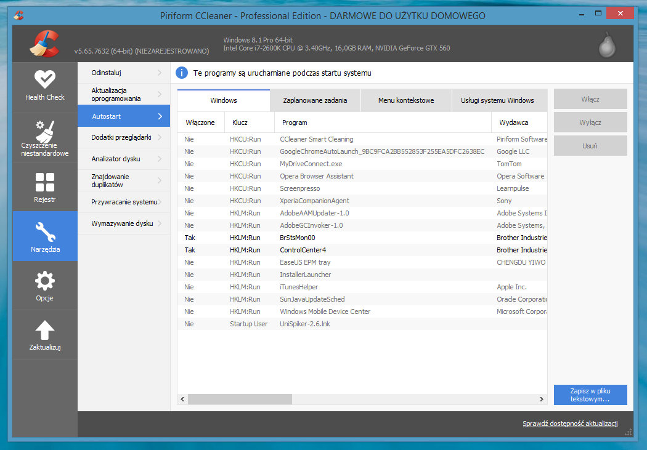Image resolution: width=647 pixels, height=450 pixels.
Task: Select XperiaCompanionAgent entry
Action: 362,201
